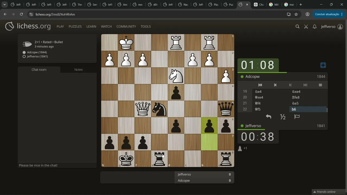
Task: Open a new browser tab
Action: tap(301, 5)
